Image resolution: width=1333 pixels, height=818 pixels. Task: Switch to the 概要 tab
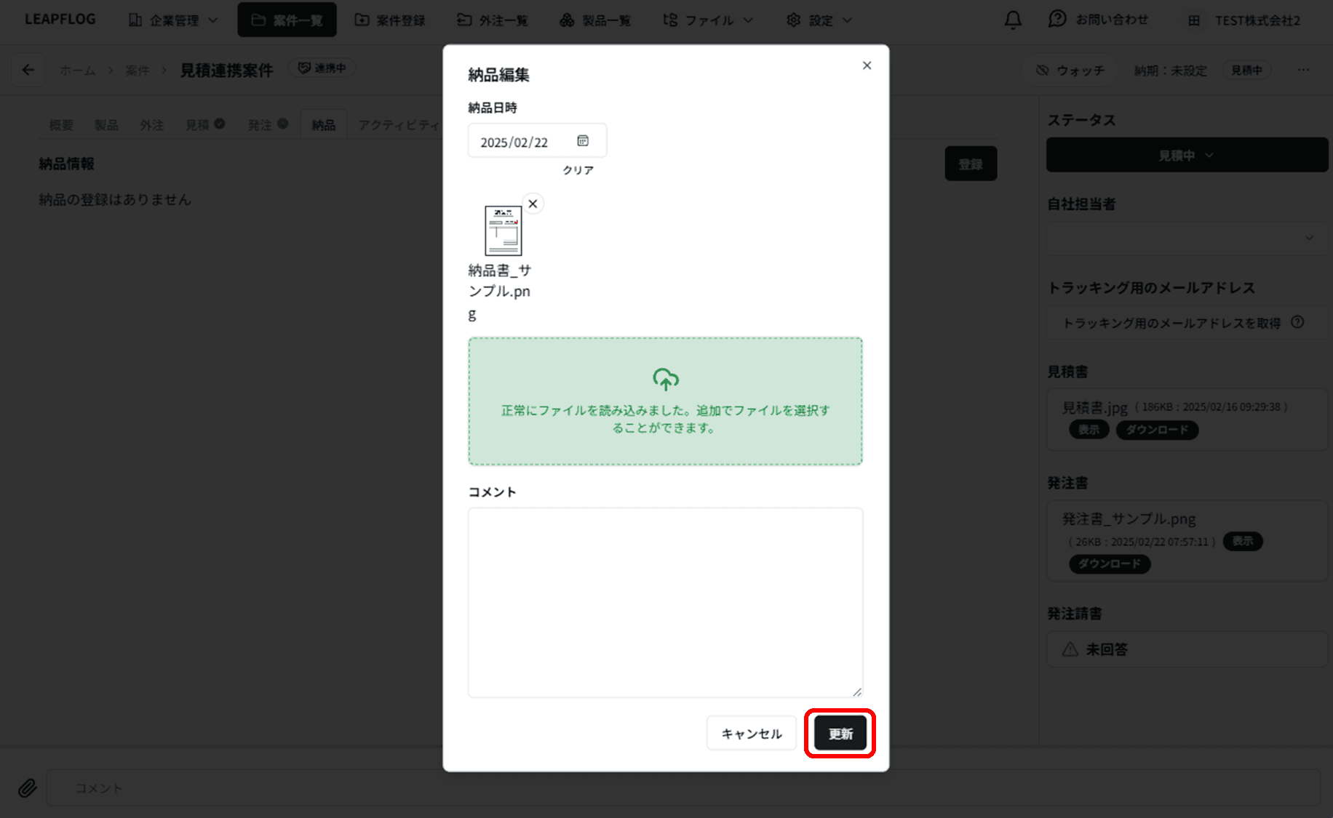tap(61, 124)
